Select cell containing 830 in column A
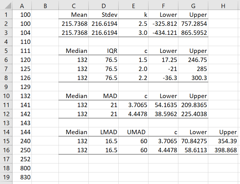The width and height of the screenshot is (240, 184). coord(22,177)
